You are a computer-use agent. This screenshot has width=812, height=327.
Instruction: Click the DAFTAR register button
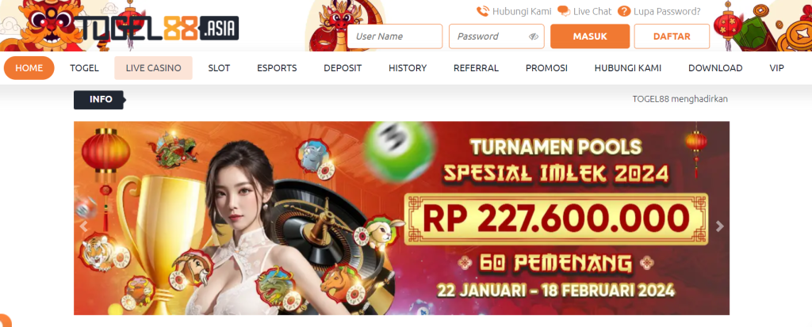[x=672, y=36]
